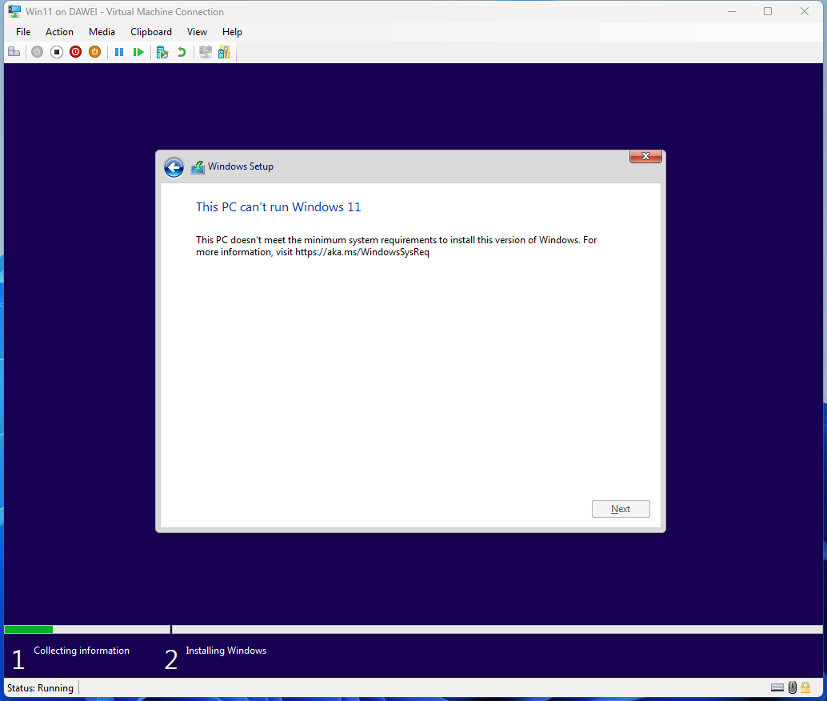Click the greyed-out enhanced session icon
The height and width of the screenshot is (701, 827).
206,52
